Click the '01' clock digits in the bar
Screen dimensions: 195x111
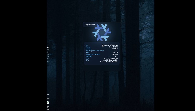[48, 106]
